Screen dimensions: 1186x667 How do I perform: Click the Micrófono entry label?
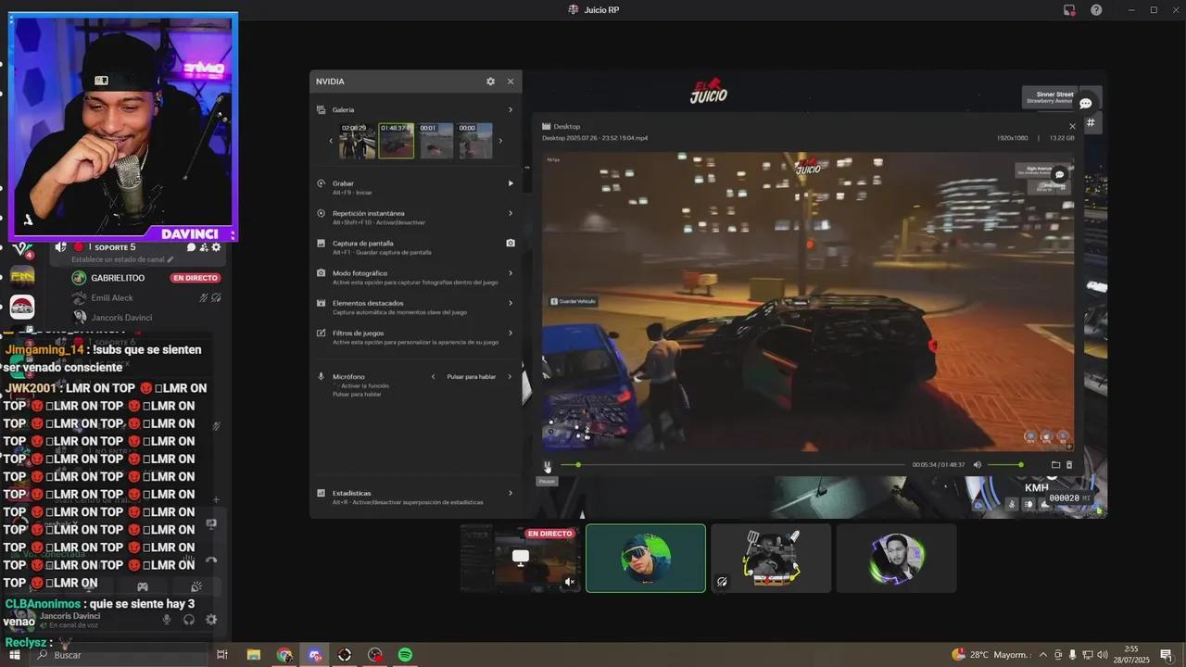pyautogui.click(x=348, y=377)
